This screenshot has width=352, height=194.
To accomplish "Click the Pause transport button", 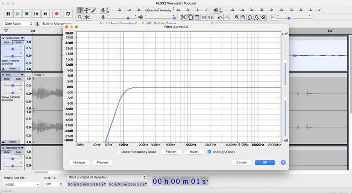I will coord(8,14).
